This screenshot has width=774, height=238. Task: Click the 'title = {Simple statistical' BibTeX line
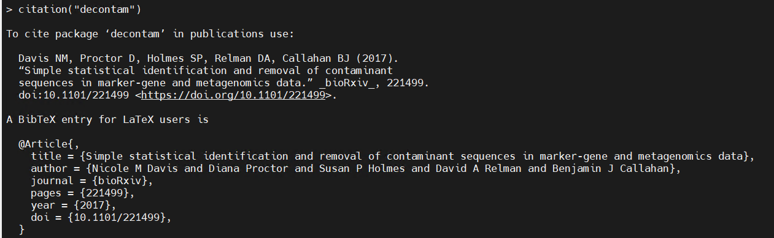(x=393, y=157)
